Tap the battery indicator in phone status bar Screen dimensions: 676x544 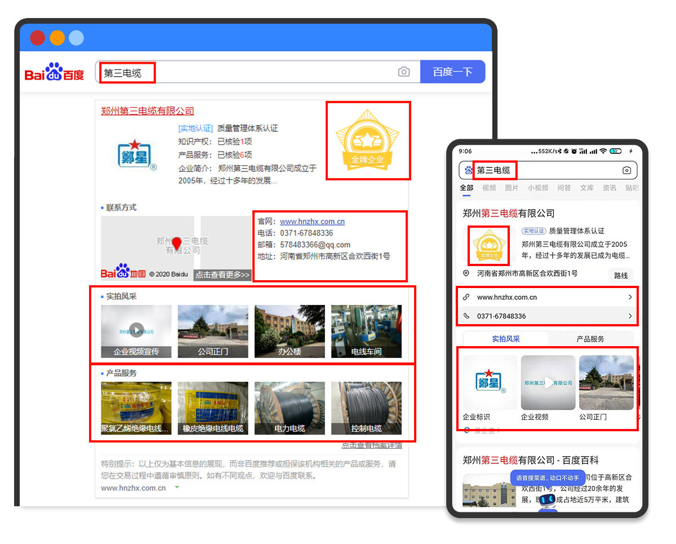pyautogui.click(x=616, y=151)
